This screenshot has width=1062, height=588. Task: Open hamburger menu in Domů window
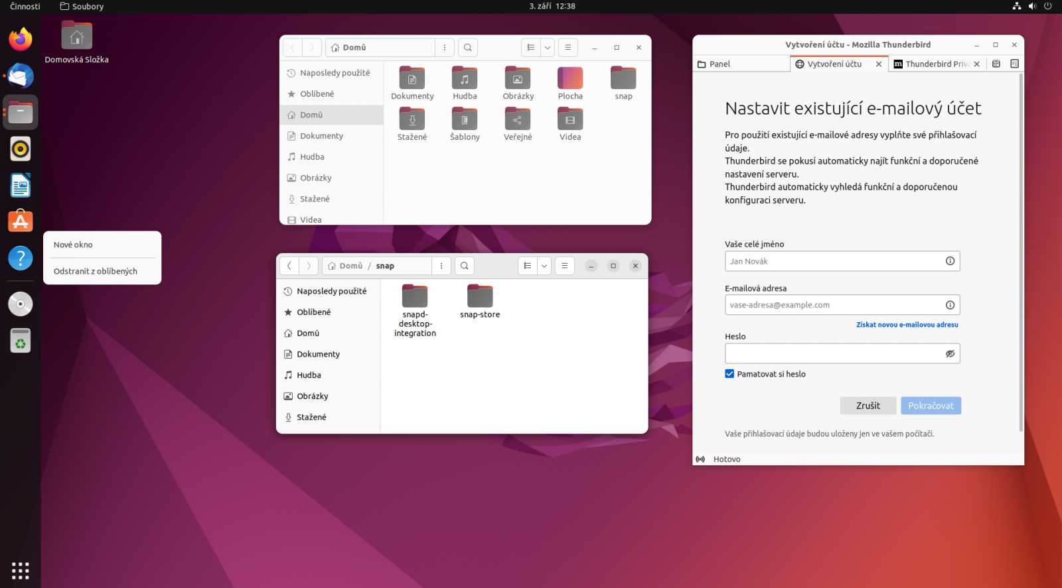[x=568, y=48]
